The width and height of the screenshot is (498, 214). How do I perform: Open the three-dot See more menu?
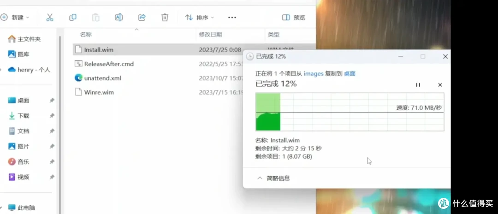232,18
